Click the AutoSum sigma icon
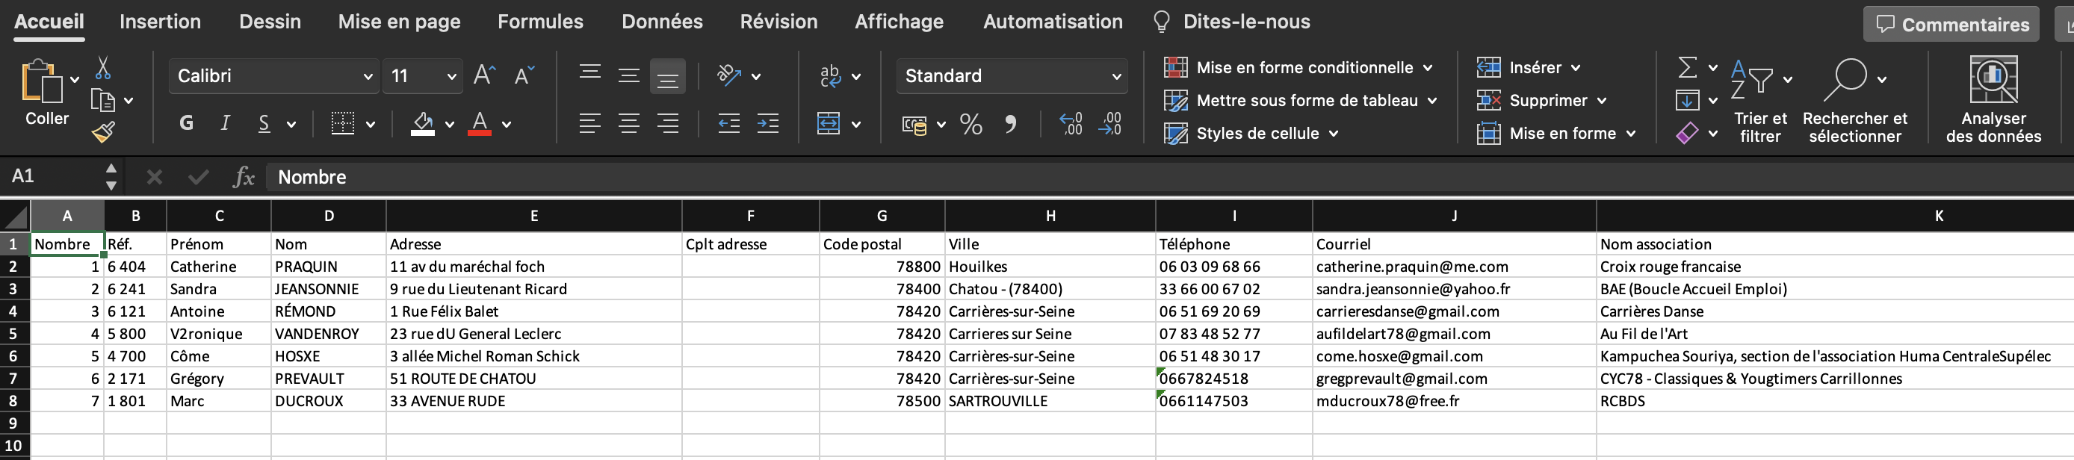 pos(1688,67)
